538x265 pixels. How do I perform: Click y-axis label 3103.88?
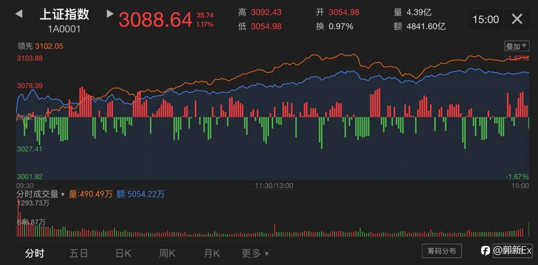(x=29, y=58)
